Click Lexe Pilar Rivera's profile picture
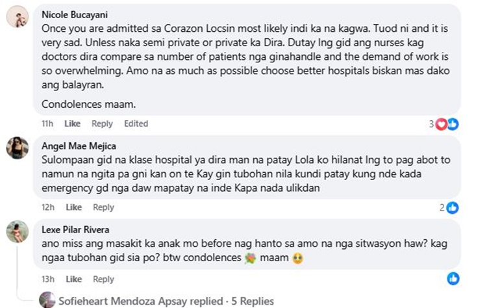 coord(17,231)
